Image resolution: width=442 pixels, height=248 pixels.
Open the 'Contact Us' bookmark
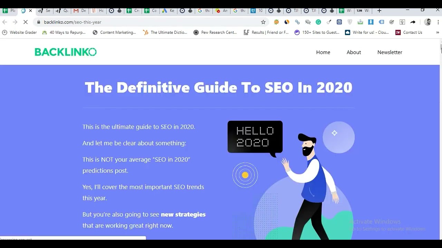point(409,32)
